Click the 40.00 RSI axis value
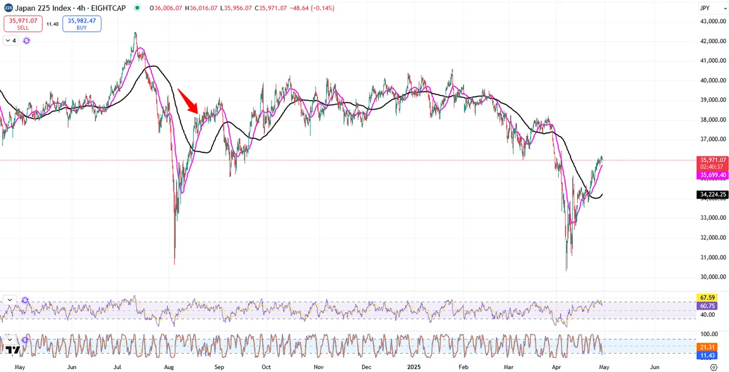 click(x=707, y=315)
